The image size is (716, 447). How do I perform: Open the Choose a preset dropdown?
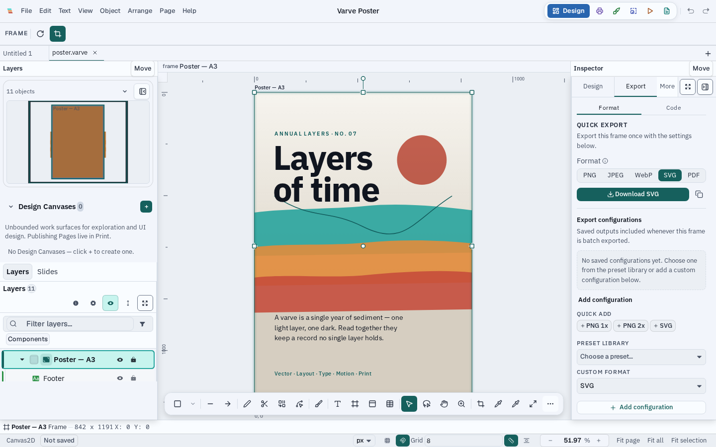[641, 357]
